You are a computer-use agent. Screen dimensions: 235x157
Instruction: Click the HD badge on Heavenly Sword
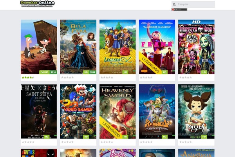(125, 137)
